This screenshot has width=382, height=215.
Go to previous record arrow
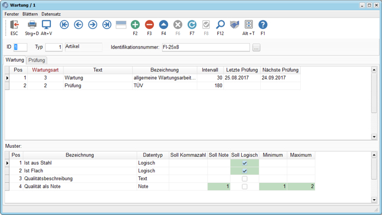point(79,25)
